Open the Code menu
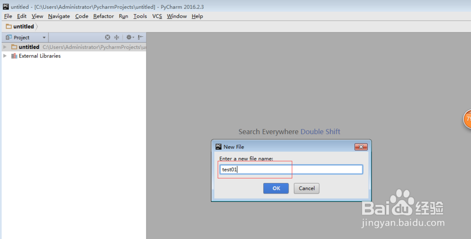 point(81,16)
